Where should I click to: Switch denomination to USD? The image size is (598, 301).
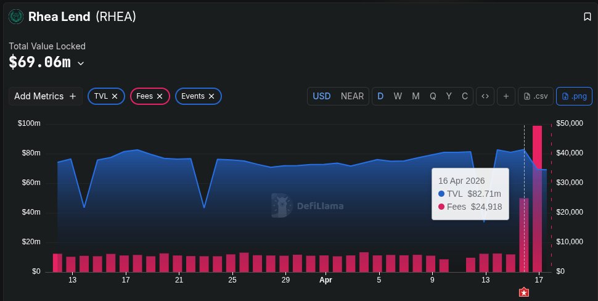(321, 96)
